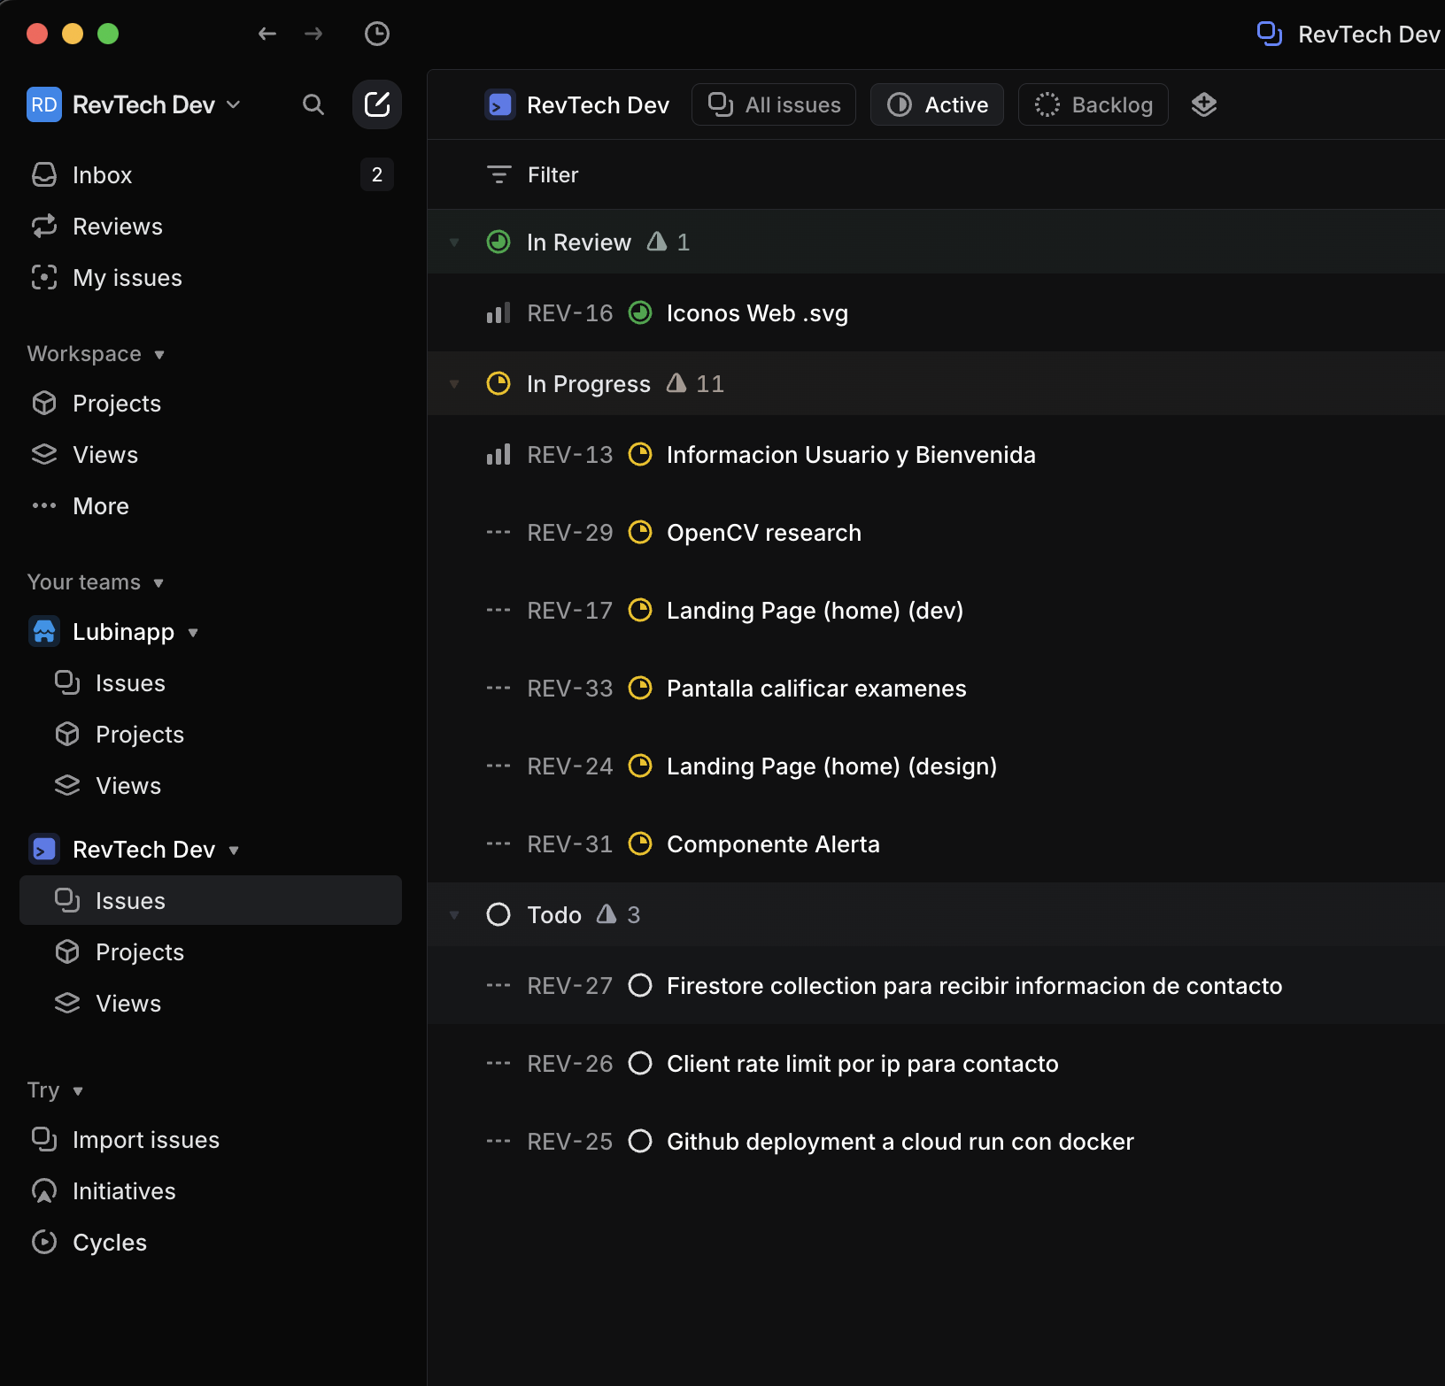Click the RD workspace avatar

click(44, 104)
